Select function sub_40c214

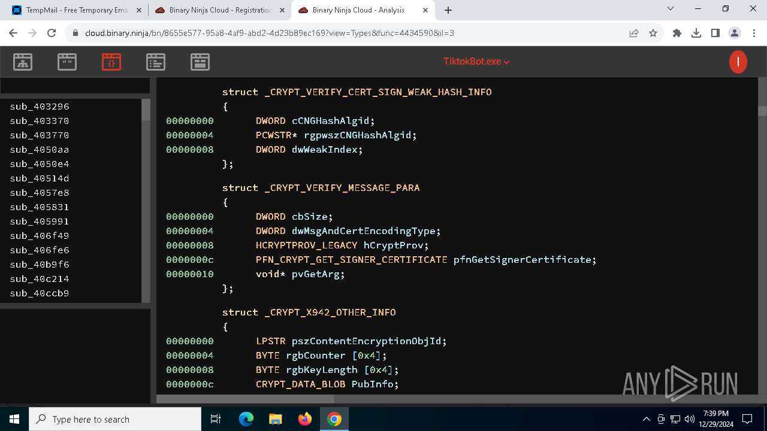click(40, 279)
